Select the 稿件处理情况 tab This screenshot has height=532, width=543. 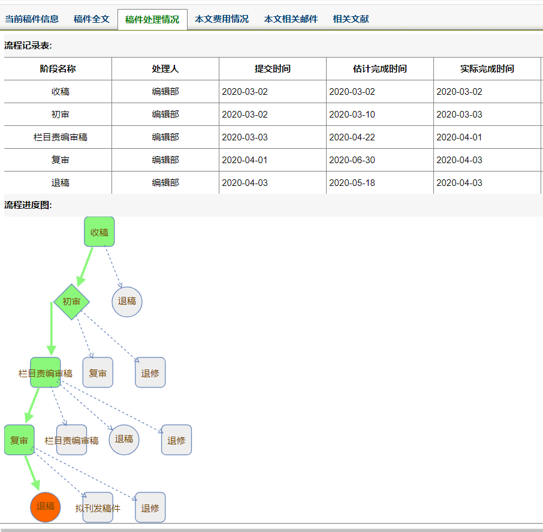(x=152, y=19)
